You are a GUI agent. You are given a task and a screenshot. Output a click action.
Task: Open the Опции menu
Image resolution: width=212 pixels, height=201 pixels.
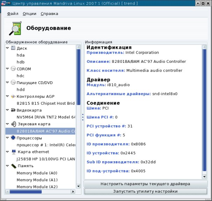coord(29,14)
